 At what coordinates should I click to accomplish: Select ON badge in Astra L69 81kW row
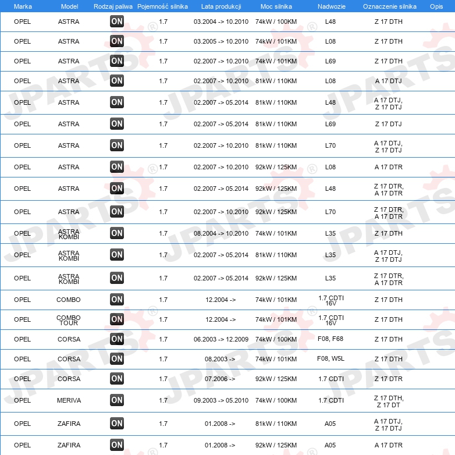117,123
